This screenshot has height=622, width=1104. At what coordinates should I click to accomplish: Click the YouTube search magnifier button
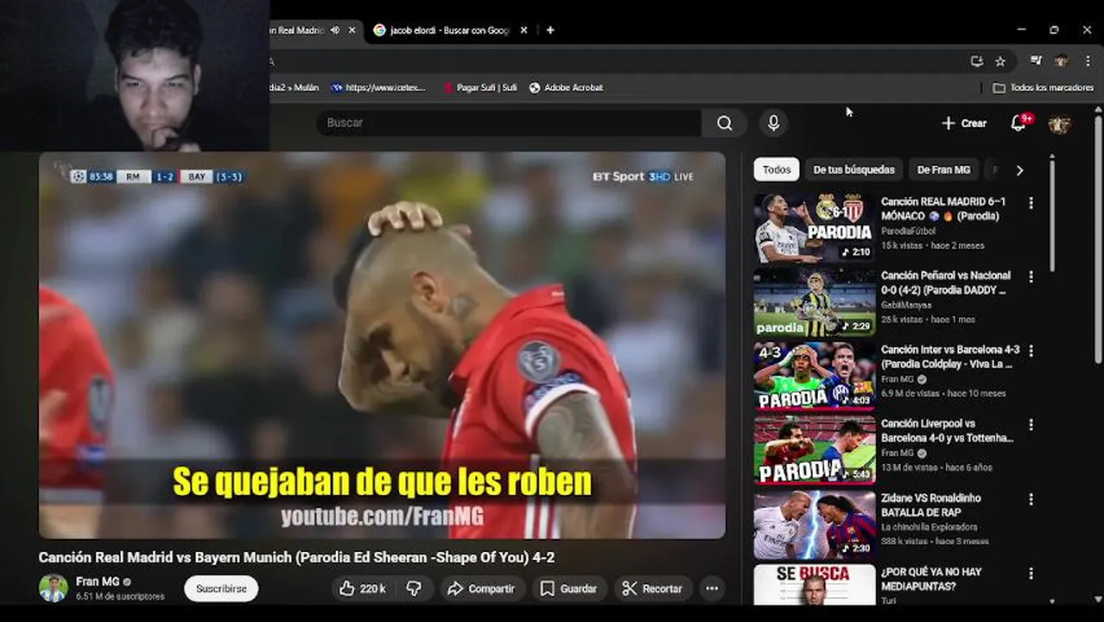pyautogui.click(x=724, y=123)
